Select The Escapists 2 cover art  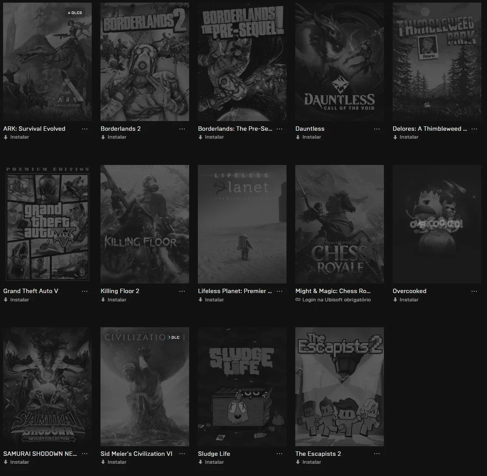point(340,387)
